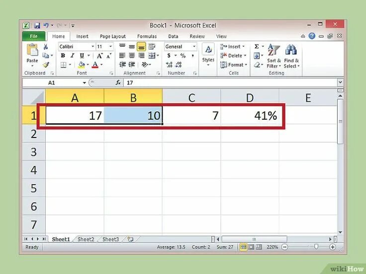Toggle Top Align vertical alignment

pos(122,46)
